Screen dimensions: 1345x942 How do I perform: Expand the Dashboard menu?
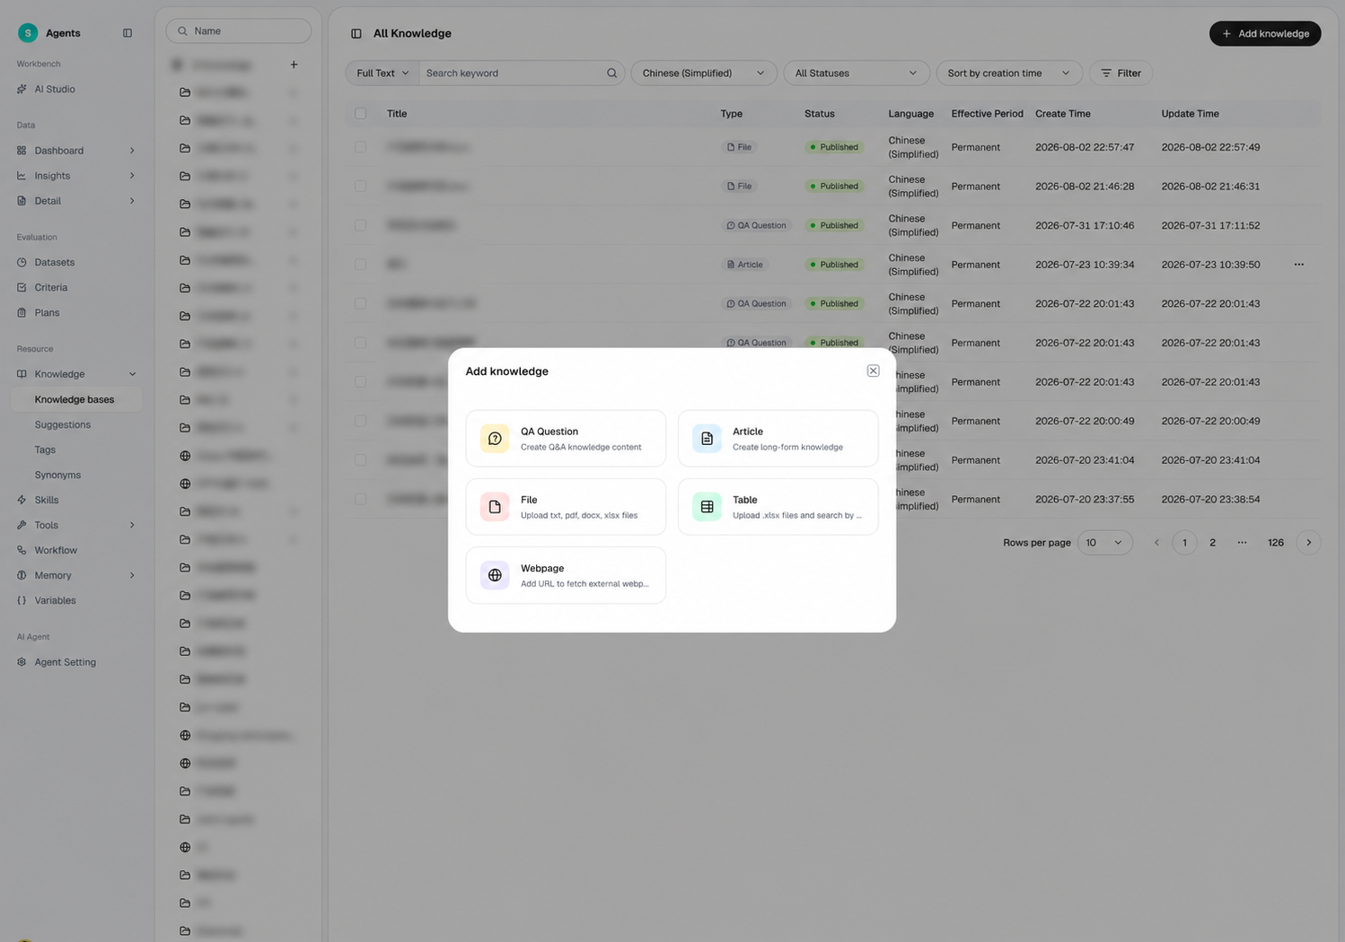pyautogui.click(x=76, y=151)
